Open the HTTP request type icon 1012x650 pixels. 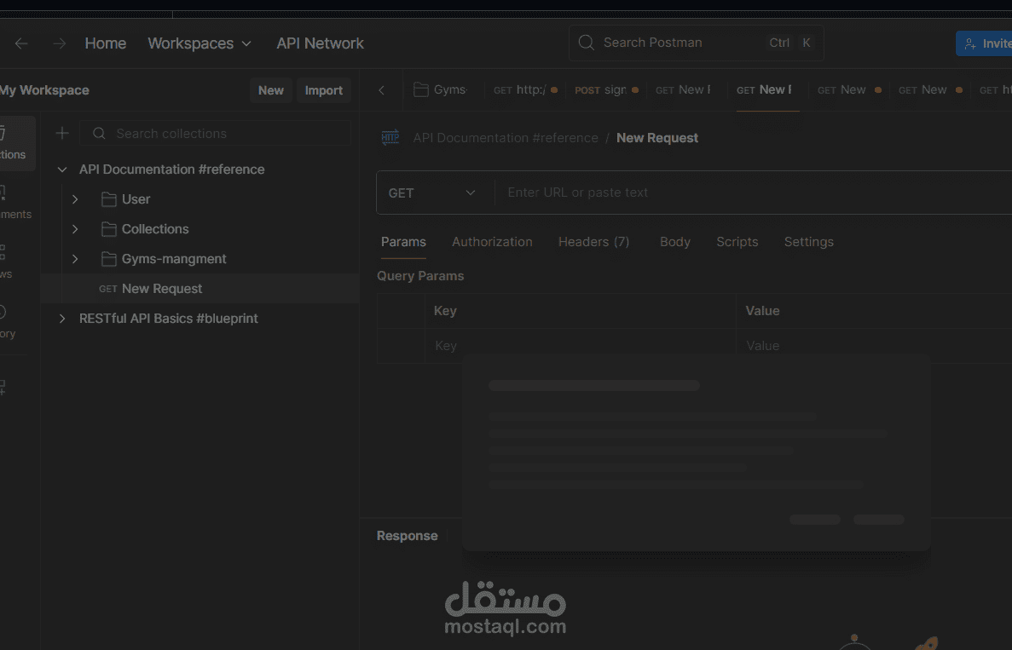click(x=390, y=137)
